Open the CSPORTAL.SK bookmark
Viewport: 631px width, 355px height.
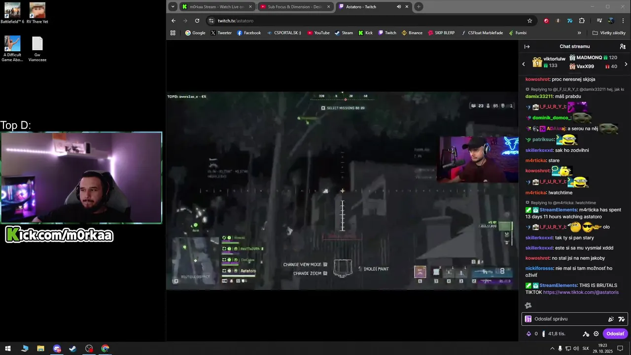tap(284, 33)
